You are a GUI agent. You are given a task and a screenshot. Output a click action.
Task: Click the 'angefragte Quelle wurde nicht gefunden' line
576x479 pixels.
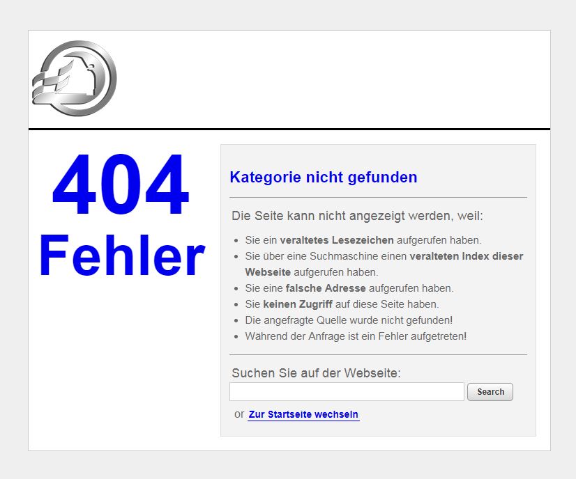349,320
